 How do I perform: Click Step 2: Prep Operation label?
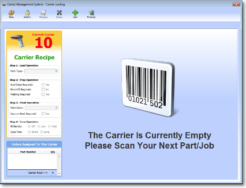[24, 80]
